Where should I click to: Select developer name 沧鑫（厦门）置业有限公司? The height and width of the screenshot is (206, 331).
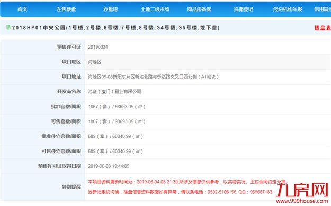[114, 91]
